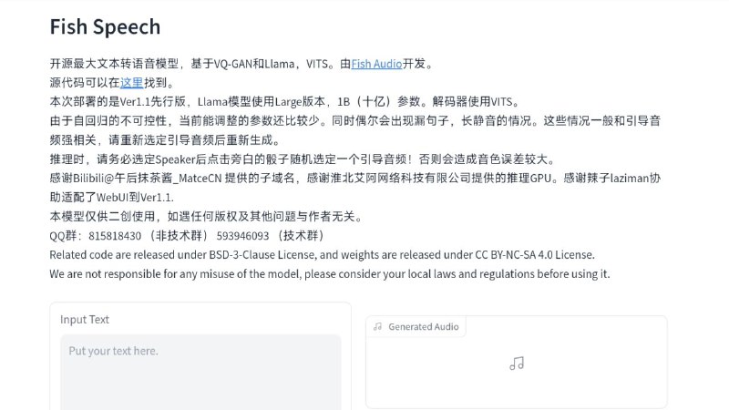Click the 'We are not responsible' disclaimer line

pos(329,274)
